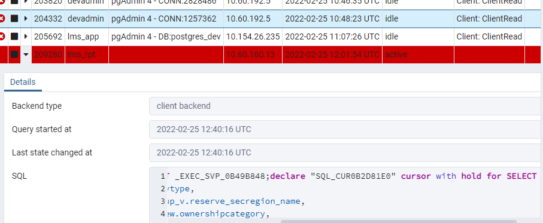
Task: Expand details for session 203820
Action: point(26,2)
